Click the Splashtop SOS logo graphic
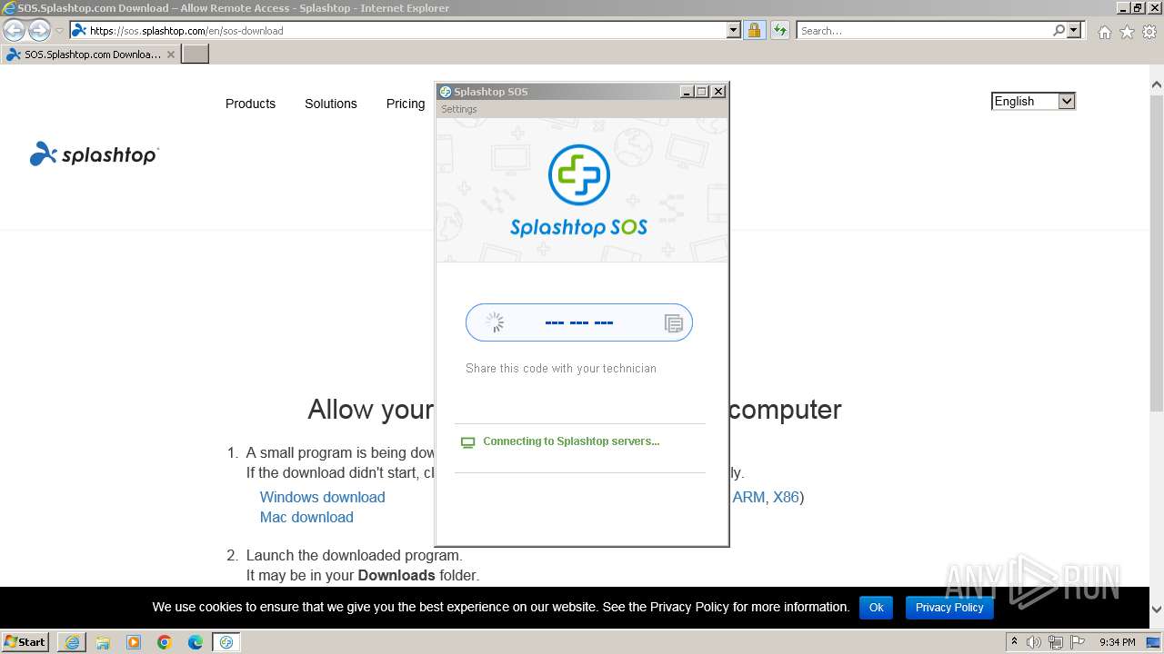This screenshot has width=1164, height=654. click(579, 191)
